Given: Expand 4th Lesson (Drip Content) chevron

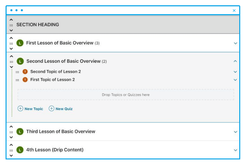Looking at the screenshot, I should 235,150.
